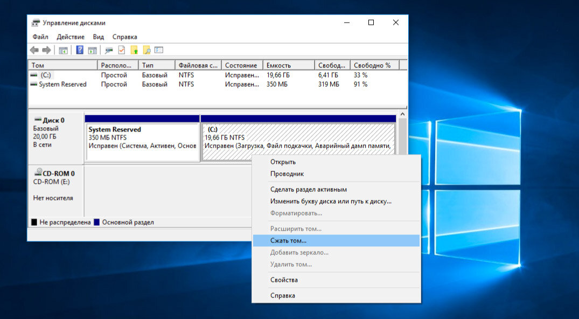Screen dimensions: 579x319
Task: Open the Справка menu in the menu bar
Action: pyautogui.click(x=125, y=37)
